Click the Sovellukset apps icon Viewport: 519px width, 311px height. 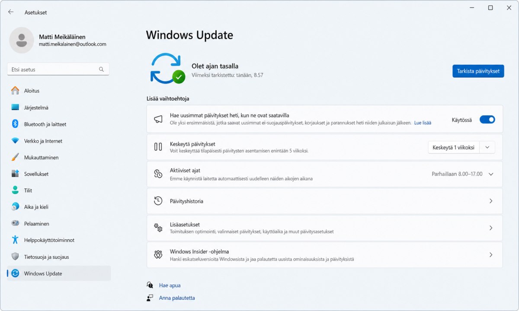click(x=15, y=174)
